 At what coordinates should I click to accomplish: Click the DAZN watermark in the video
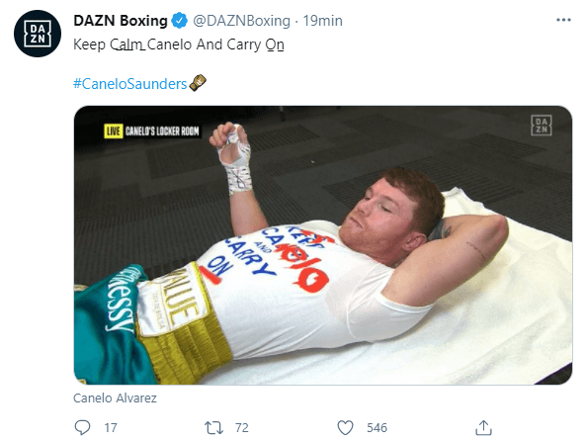541,126
